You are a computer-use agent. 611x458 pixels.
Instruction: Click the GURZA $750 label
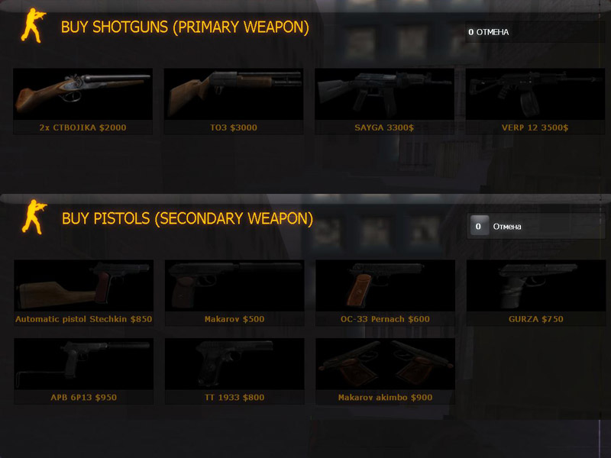tap(536, 319)
